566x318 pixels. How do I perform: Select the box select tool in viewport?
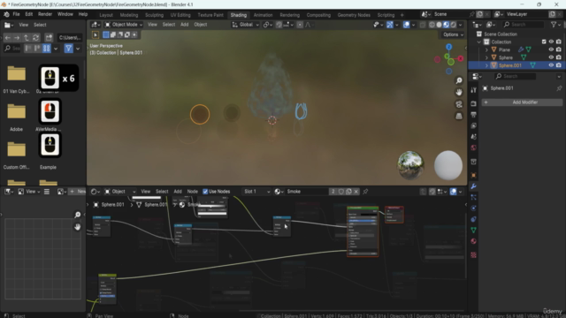tap(96, 34)
